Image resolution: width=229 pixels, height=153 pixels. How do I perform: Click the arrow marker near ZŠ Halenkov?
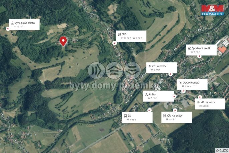(170, 74)
